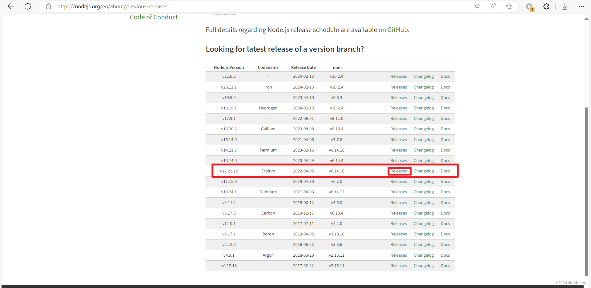Open Docs for v20.11.1 Iron

(445, 87)
